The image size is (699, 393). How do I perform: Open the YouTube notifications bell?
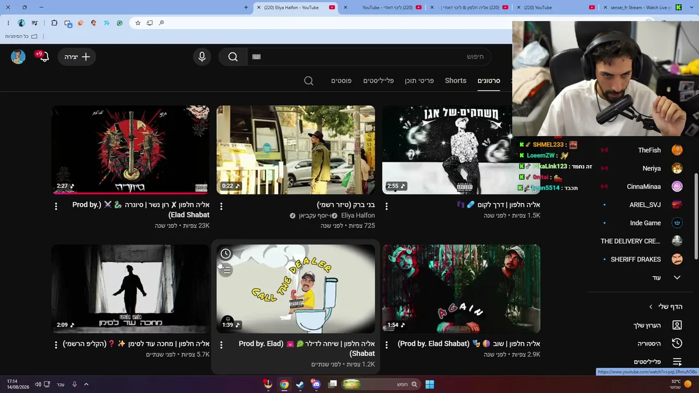[x=44, y=57]
